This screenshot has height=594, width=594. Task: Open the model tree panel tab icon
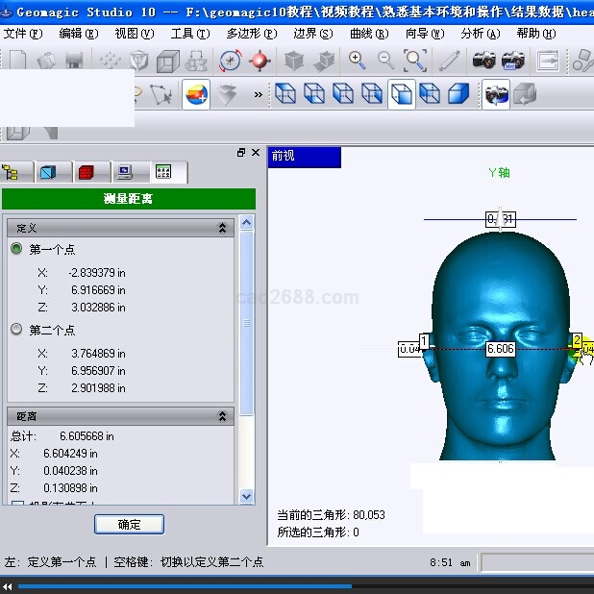(12, 172)
